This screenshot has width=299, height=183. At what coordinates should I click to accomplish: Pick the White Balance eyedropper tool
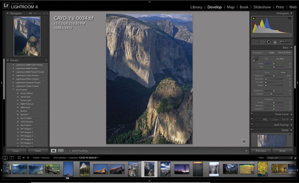pyautogui.click(x=255, y=60)
